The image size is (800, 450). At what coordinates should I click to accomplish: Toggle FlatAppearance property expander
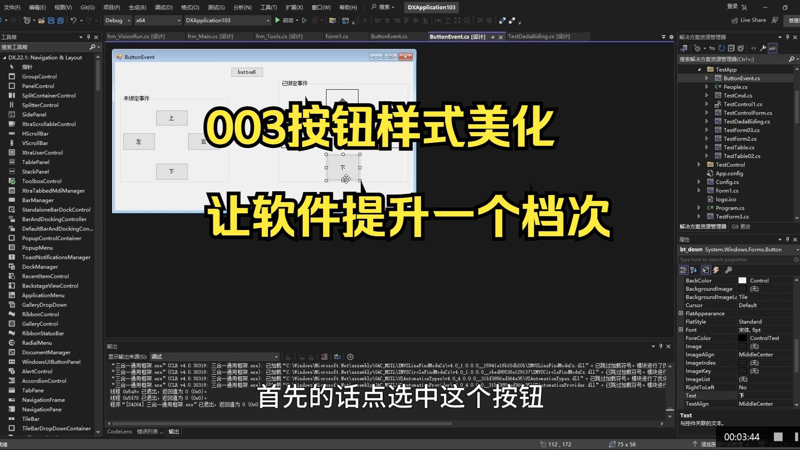[x=680, y=313]
